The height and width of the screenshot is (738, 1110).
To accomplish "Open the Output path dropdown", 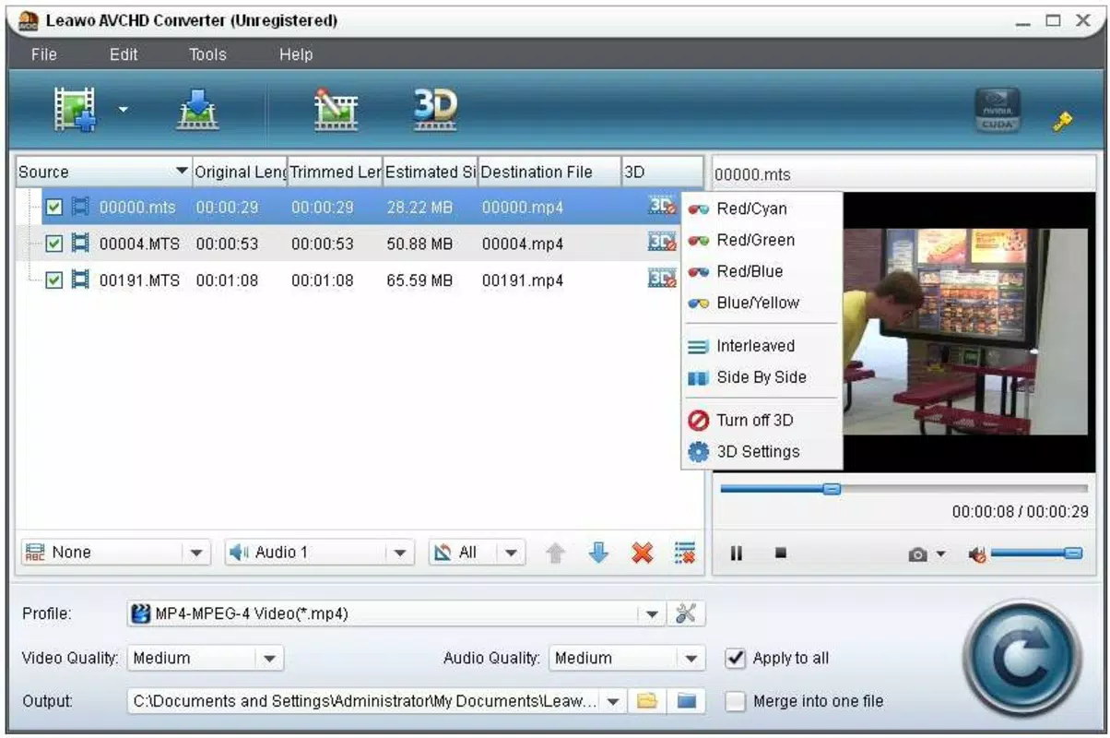I will (x=376, y=701).
